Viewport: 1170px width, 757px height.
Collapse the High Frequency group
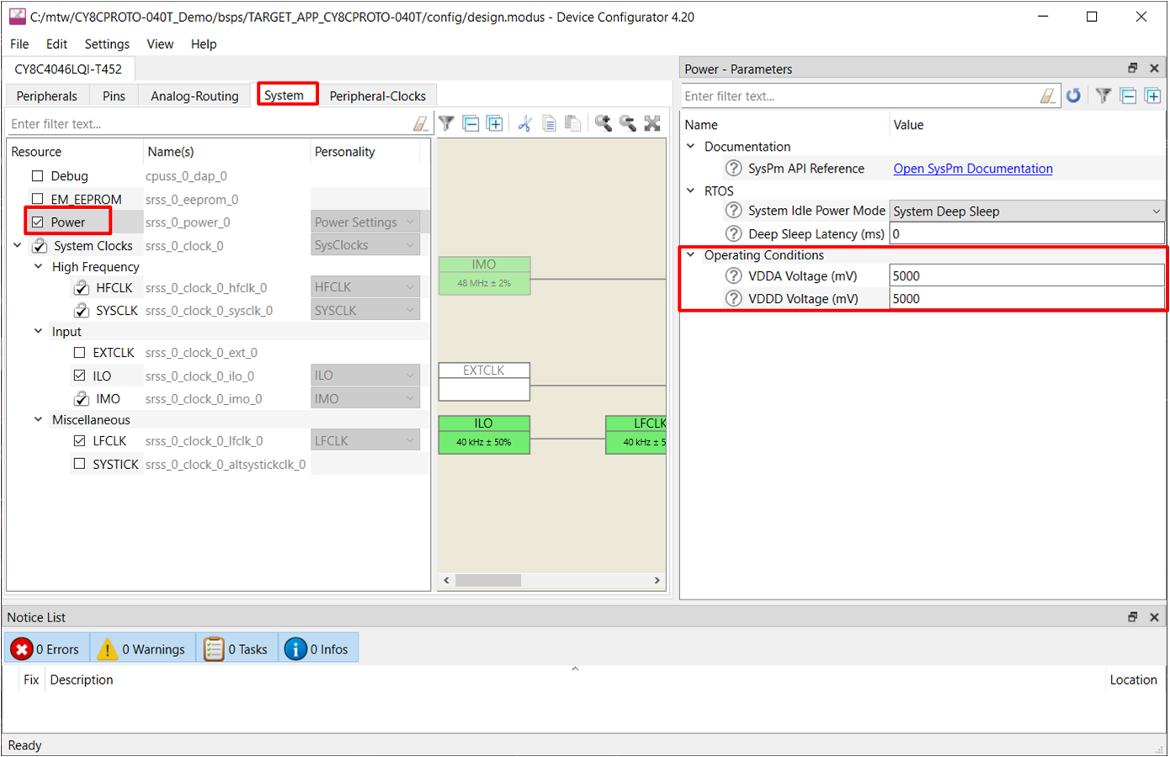[38, 266]
